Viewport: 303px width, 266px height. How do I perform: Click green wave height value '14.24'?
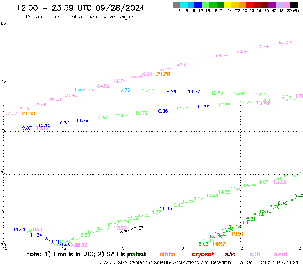tap(249, 186)
